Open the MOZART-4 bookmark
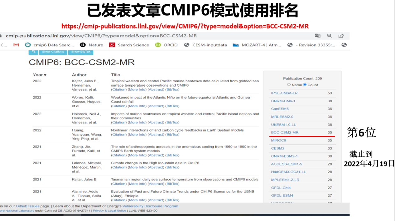Screen dimensions: 395x221 [257, 45]
